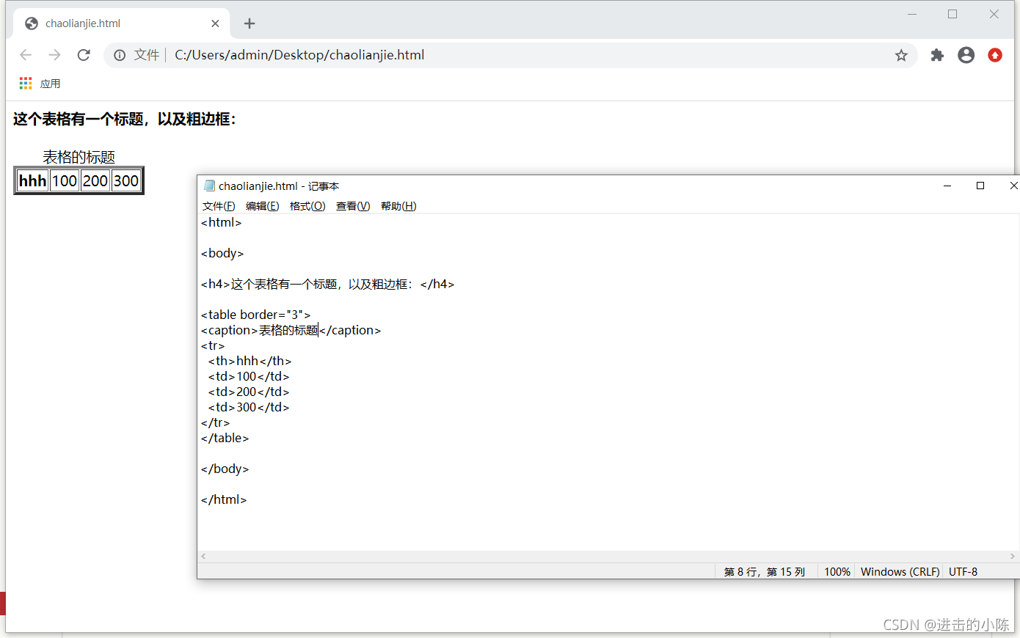1020x638 pixels.
Task: Click the closing </html> line in Notepad
Action: (x=224, y=499)
